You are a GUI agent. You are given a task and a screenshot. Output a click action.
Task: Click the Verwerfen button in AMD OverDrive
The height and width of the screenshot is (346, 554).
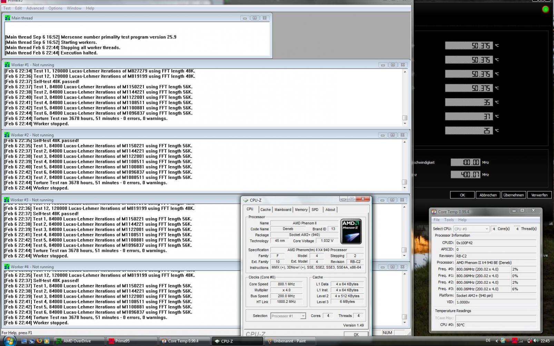coord(539,195)
